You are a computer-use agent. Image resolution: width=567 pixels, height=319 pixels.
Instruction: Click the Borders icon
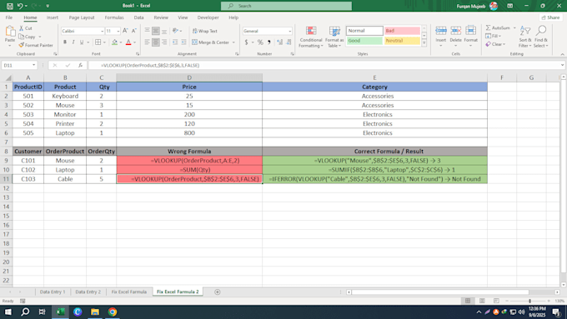pos(98,42)
